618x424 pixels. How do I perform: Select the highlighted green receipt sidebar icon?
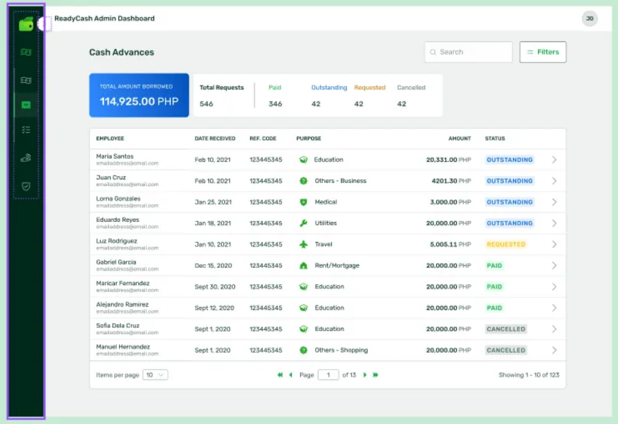click(x=26, y=105)
